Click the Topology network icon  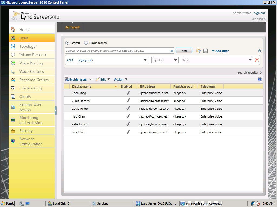pyautogui.click(x=13, y=46)
